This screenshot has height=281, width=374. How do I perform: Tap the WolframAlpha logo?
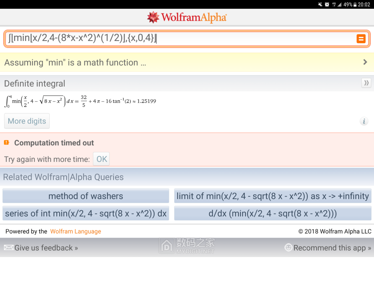(x=187, y=17)
